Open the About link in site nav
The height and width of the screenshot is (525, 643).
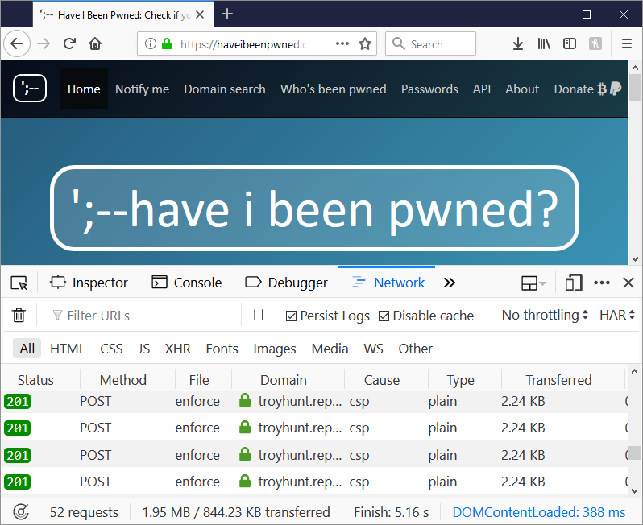(x=522, y=89)
